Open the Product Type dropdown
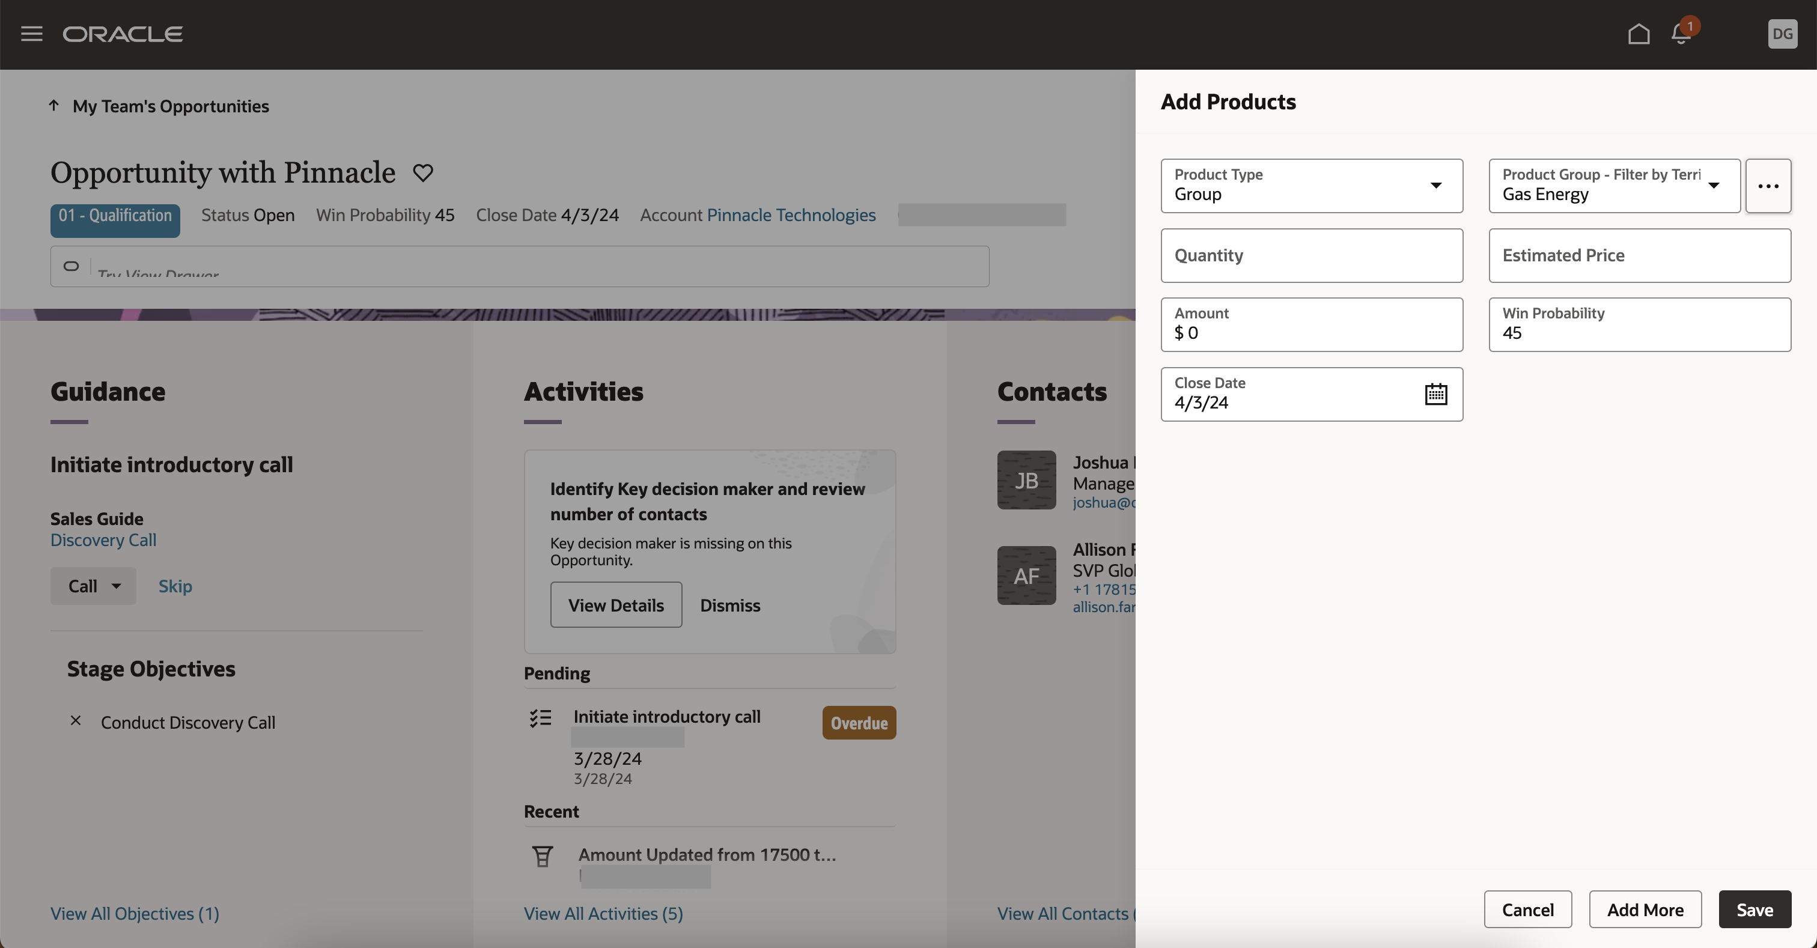This screenshot has width=1817, height=948. [x=1437, y=186]
